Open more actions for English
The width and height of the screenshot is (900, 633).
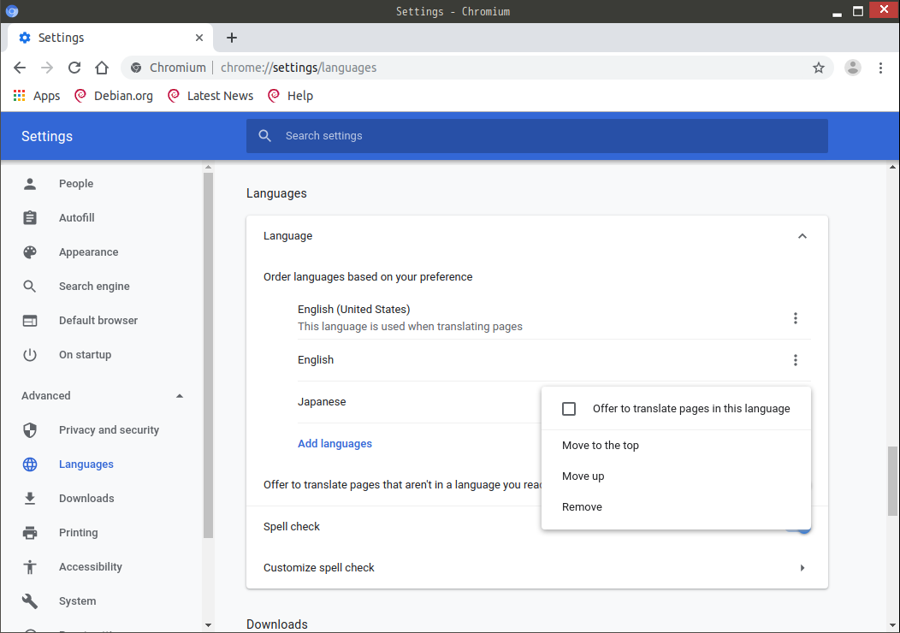coord(796,360)
